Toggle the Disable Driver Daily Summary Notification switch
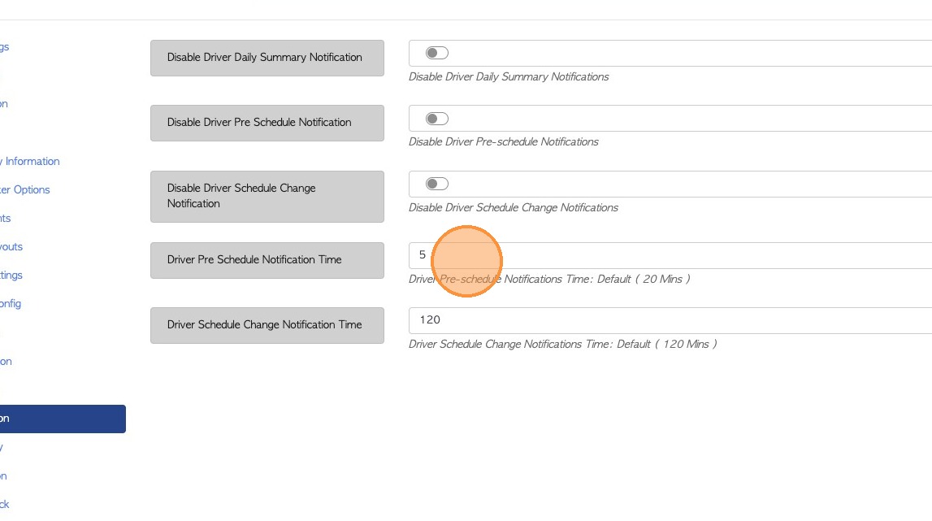The height and width of the screenshot is (521, 932). [x=436, y=53]
